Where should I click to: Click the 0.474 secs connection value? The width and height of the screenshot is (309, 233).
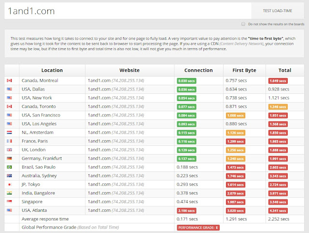[x=187, y=202]
